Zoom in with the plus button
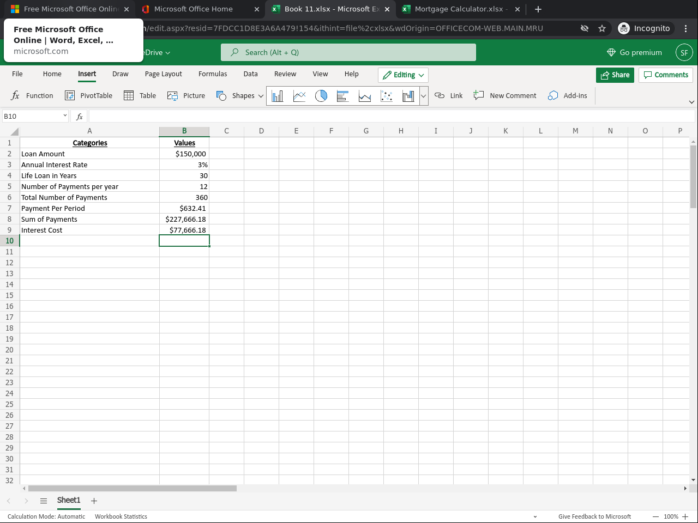 [685, 516]
